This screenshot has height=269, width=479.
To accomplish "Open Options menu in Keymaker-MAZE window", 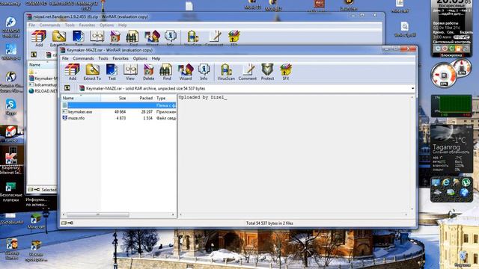I will tap(140, 58).
